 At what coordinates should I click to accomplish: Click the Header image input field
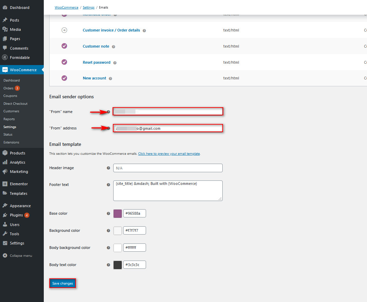pyautogui.click(x=168, y=168)
